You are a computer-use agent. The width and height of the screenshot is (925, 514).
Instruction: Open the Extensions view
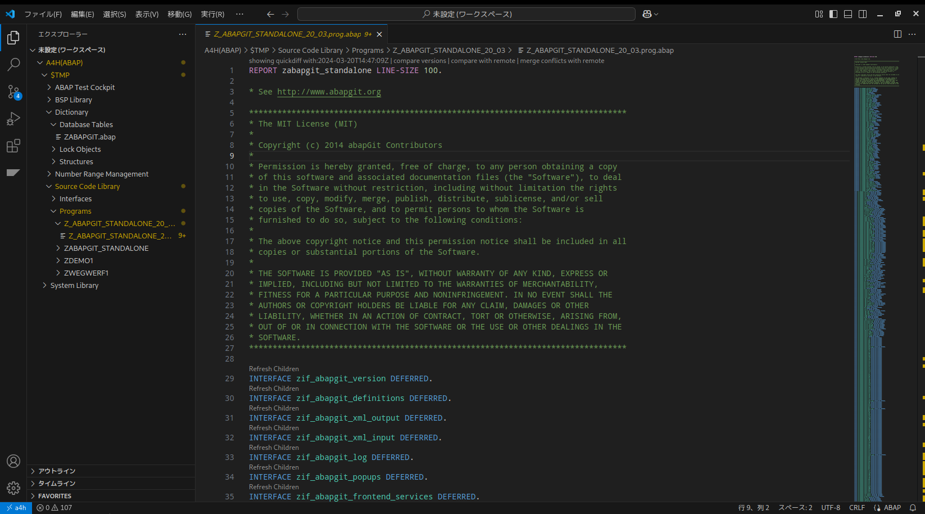tap(13, 146)
